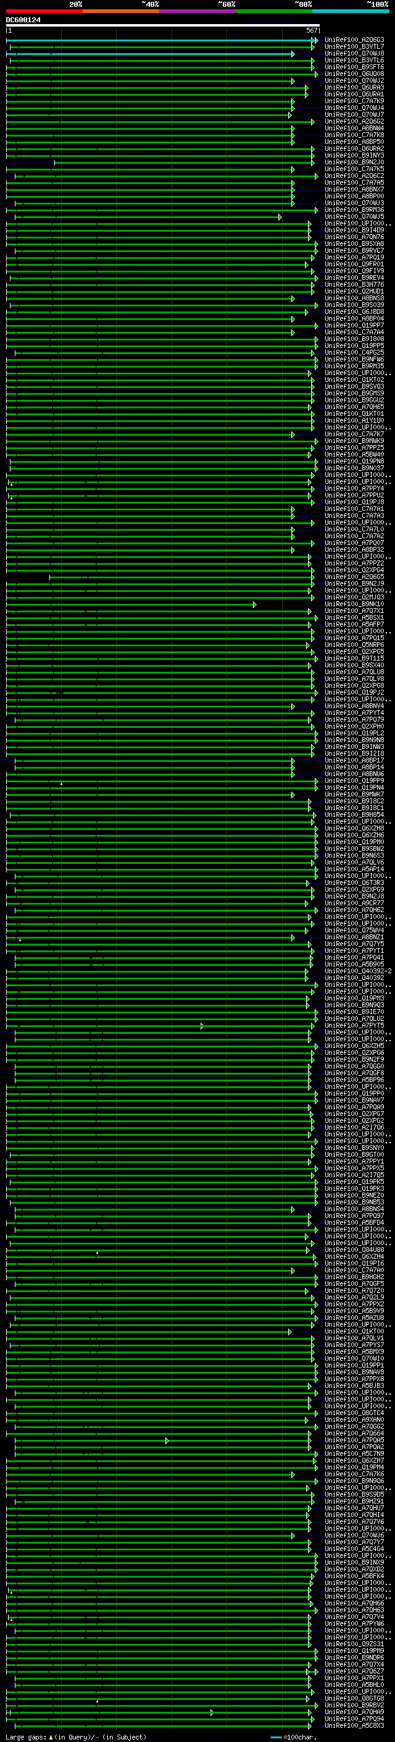This screenshot has height=1742, width=395.
Task: Select hit UniRef100_C7A7K7
Action: pyautogui.click(x=354, y=434)
